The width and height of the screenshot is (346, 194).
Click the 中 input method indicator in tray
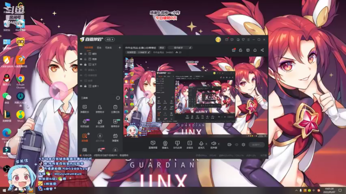coord(314,191)
